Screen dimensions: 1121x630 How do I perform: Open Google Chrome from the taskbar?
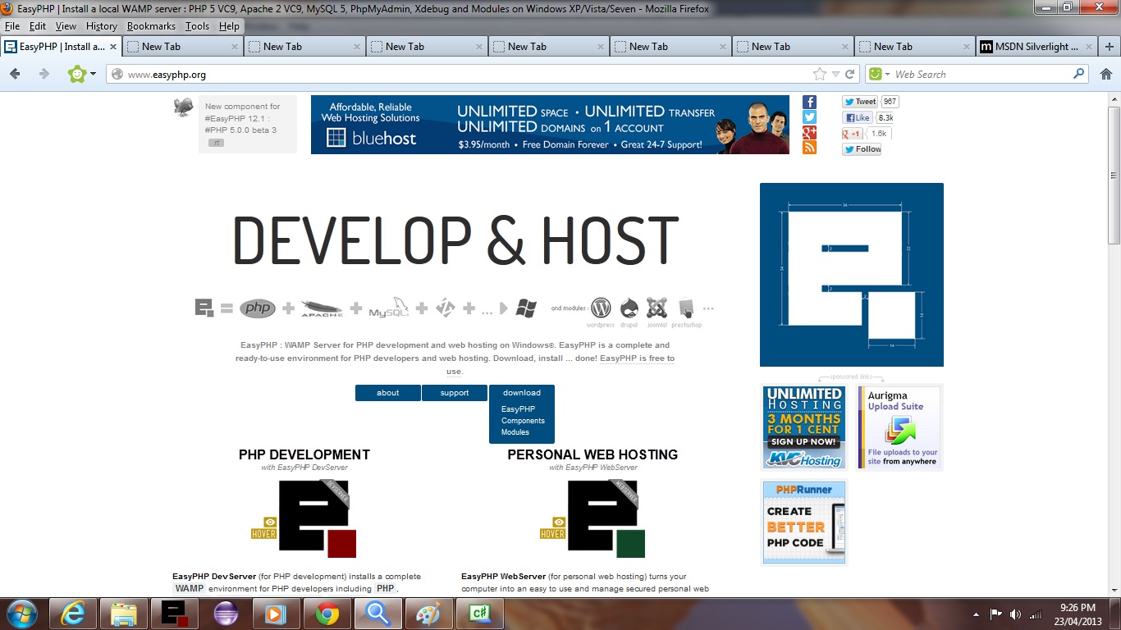pos(327,614)
